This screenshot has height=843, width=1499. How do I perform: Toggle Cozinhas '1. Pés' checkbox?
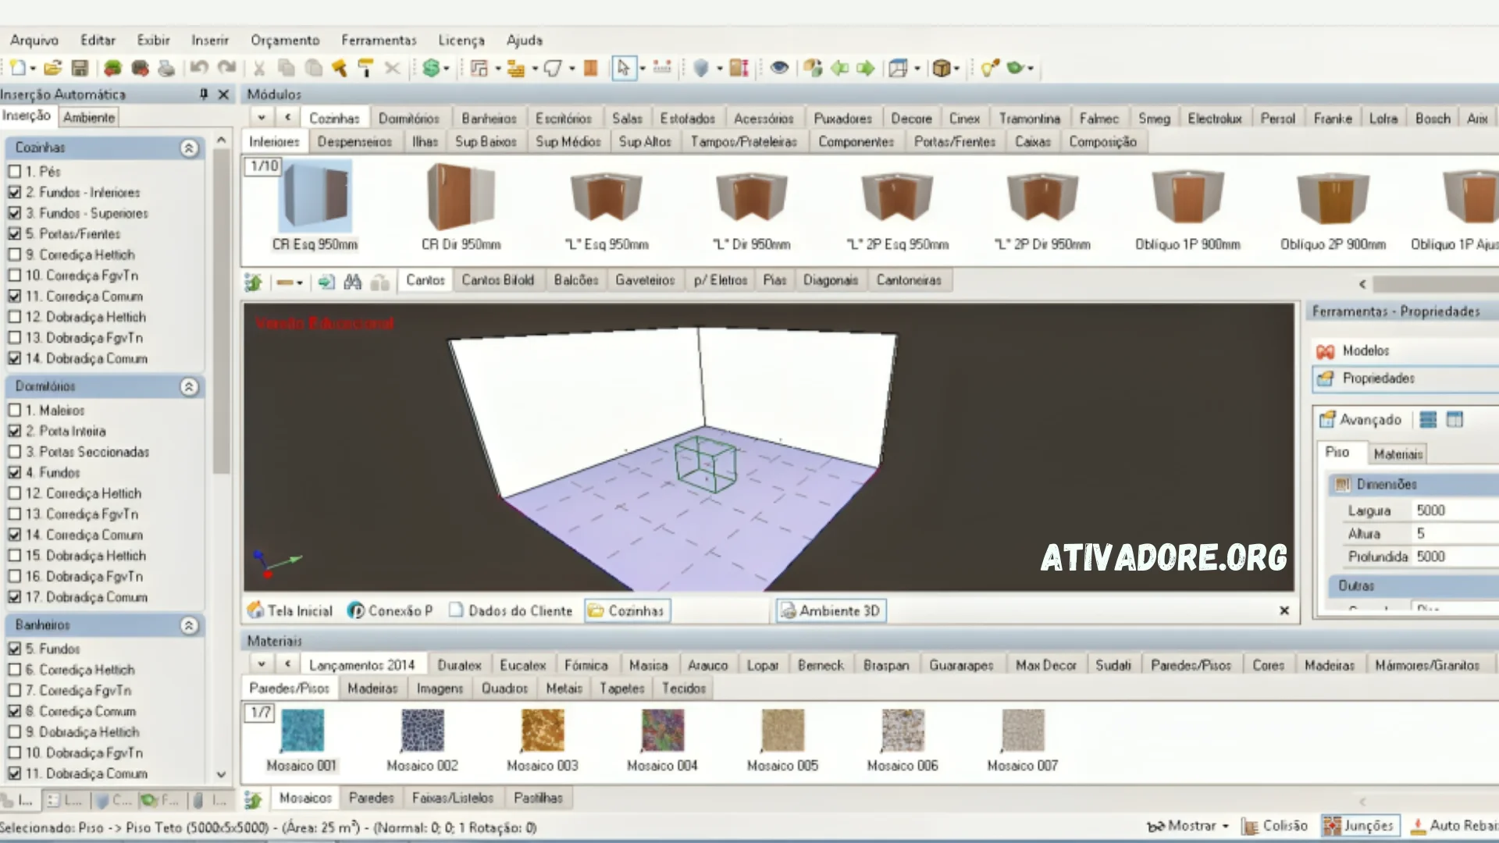[14, 172]
